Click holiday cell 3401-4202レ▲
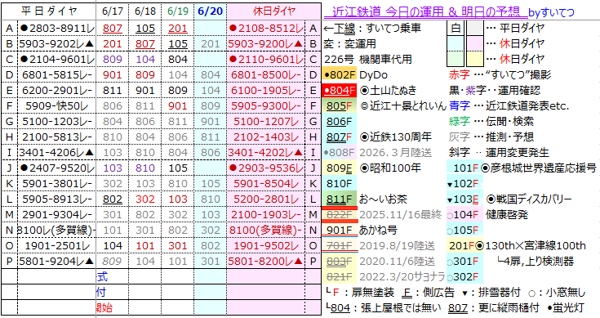600x318 pixels. (x=266, y=153)
